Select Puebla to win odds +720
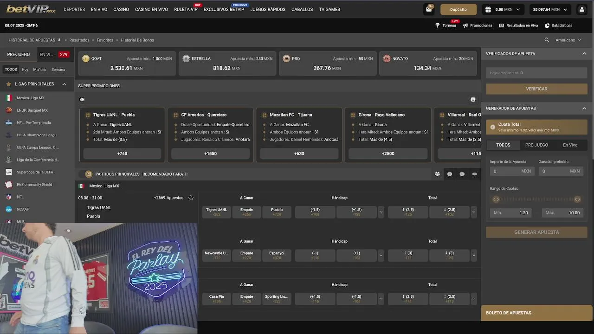The image size is (594, 334). coord(277,212)
